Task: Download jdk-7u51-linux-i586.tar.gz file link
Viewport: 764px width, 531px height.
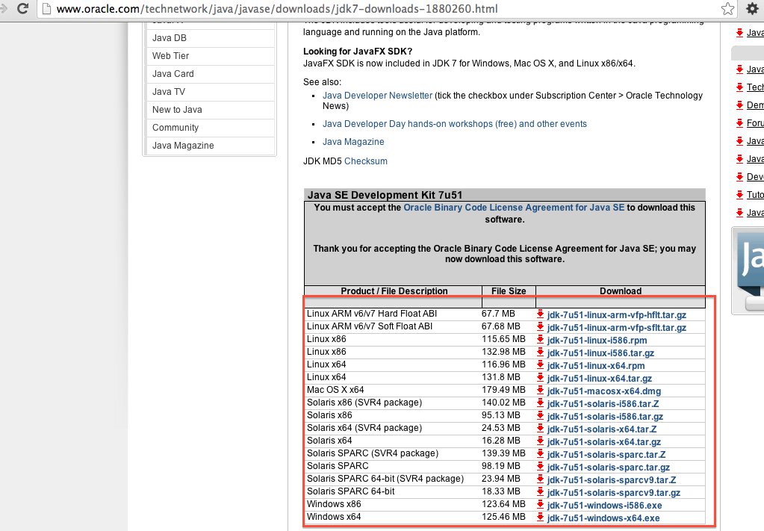Action: pos(600,353)
